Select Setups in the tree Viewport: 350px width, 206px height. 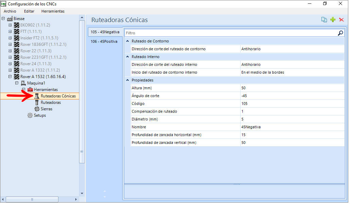point(40,116)
